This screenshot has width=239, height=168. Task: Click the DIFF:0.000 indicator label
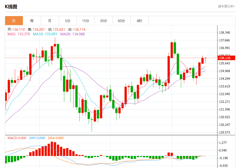(37, 138)
